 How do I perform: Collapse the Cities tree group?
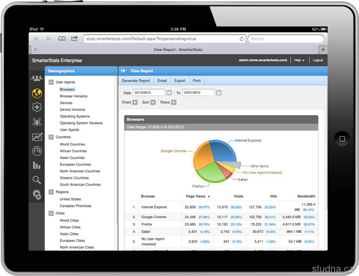click(51, 213)
